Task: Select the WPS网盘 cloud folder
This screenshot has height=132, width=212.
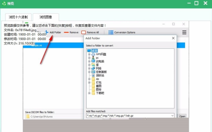Action: click(x=101, y=54)
